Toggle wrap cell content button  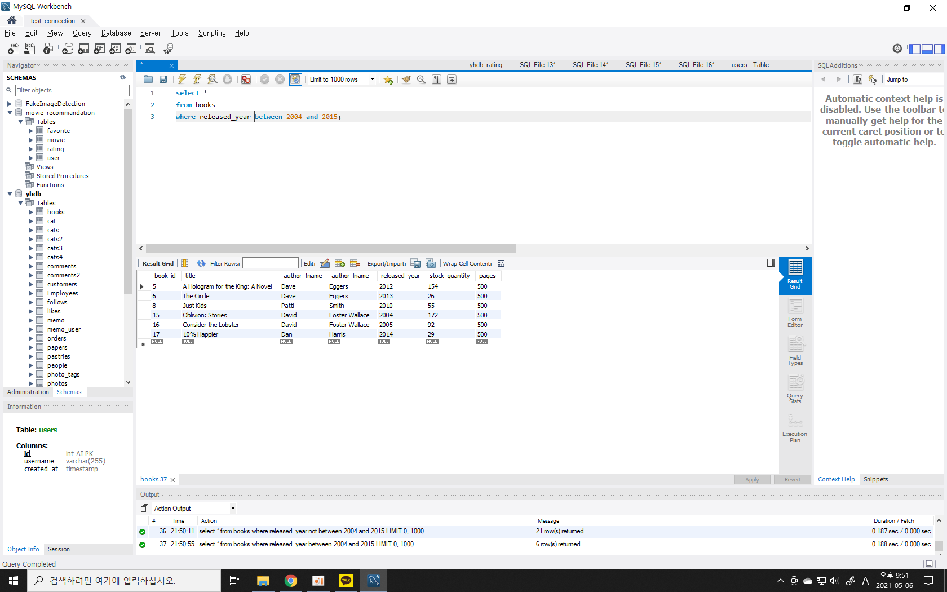point(501,263)
